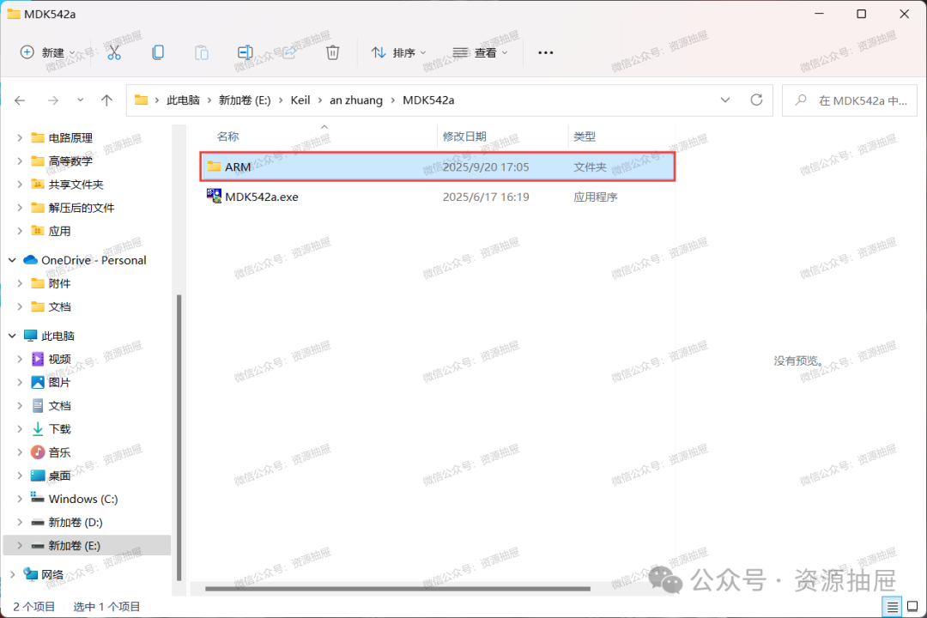Open 视频 videos in sidebar
The width and height of the screenshot is (927, 618).
pos(59,359)
